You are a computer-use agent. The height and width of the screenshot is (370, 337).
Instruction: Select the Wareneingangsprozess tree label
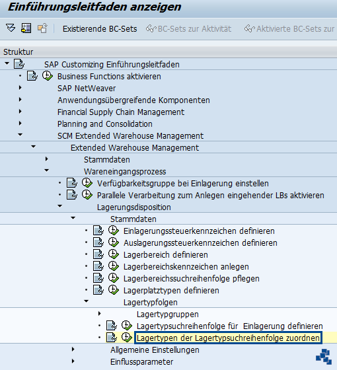125,172
